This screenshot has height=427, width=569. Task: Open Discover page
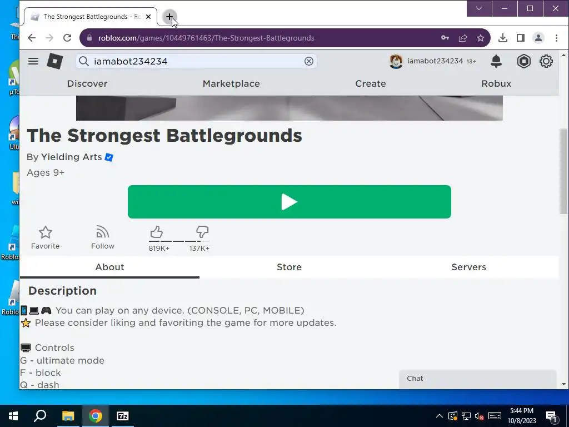(x=87, y=83)
